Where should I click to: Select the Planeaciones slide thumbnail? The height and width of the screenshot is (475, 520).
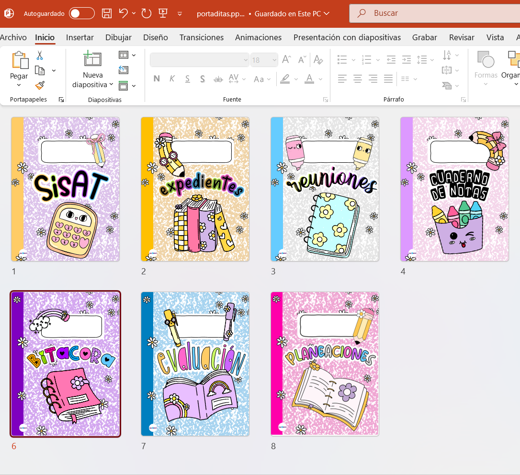(325, 364)
